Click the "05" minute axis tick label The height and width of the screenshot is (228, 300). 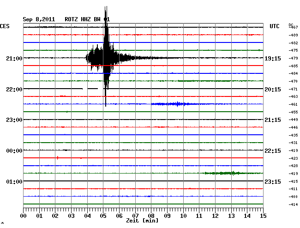point(103,216)
